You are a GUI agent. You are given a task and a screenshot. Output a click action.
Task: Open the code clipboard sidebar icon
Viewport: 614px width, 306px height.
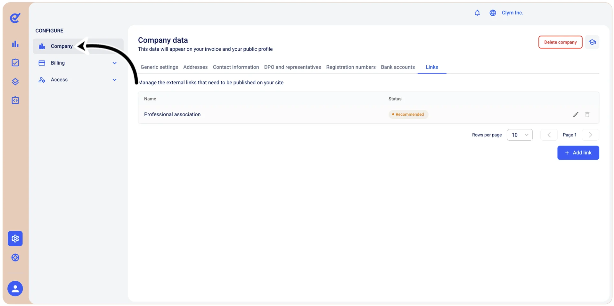coord(15,100)
